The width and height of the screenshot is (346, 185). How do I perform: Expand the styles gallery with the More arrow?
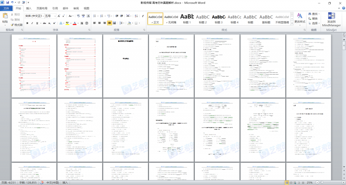pos(292,23)
